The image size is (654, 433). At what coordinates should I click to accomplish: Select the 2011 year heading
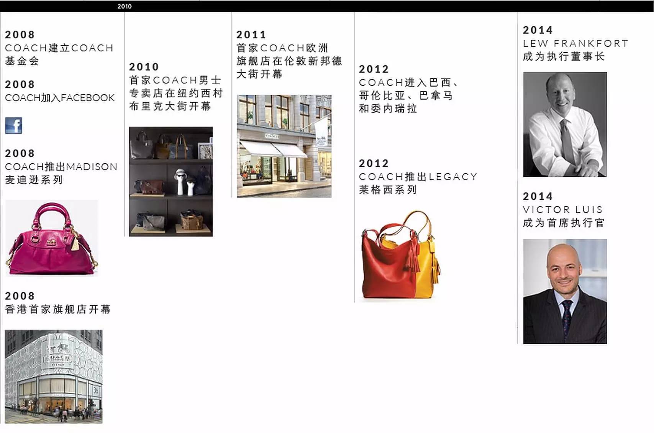click(x=251, y=34)
